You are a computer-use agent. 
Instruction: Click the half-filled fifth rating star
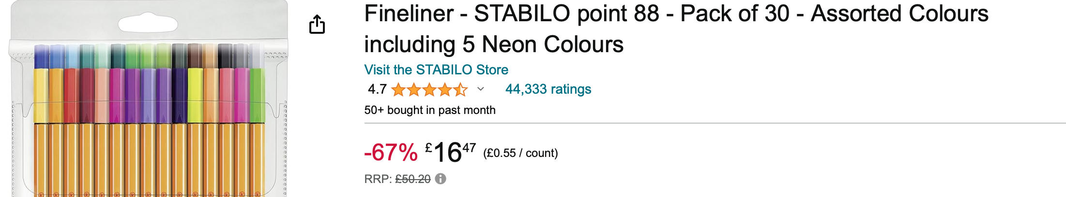[x=460, y=90]
